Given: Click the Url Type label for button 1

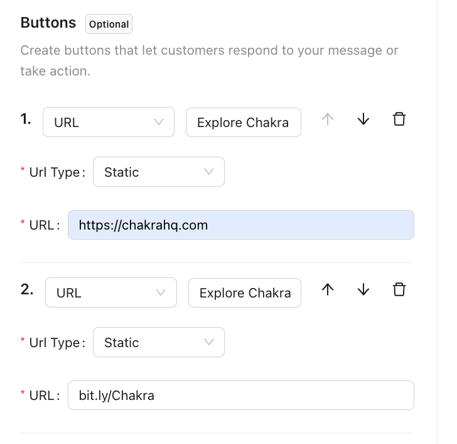Looking at the screenshot, I should tap(55, 172).
